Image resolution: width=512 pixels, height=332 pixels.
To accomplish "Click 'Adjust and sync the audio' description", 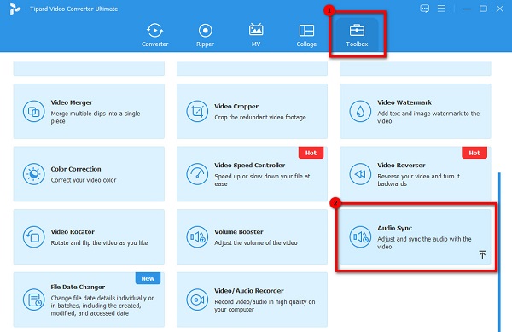I will [424, 242].
